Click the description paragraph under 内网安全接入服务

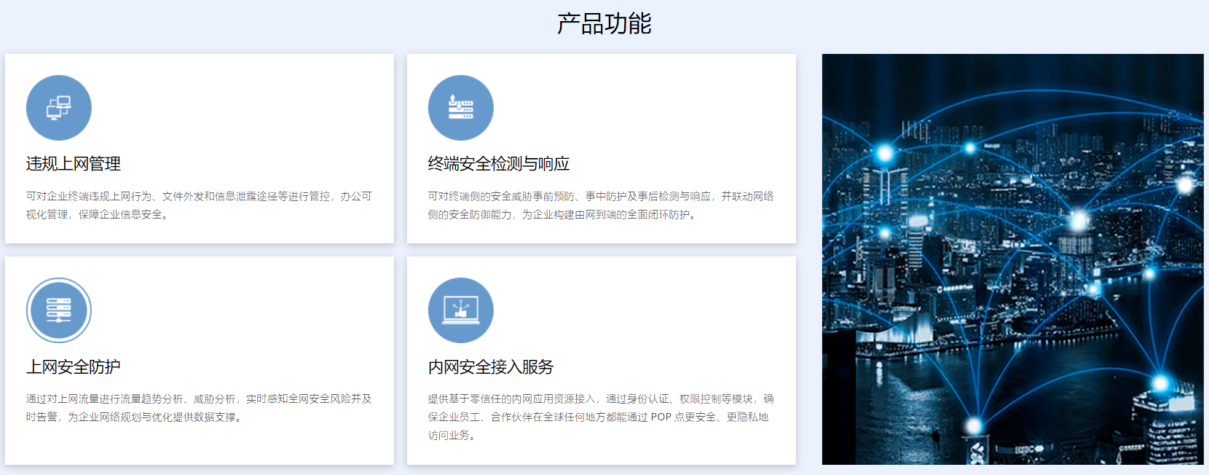point(600,417)
